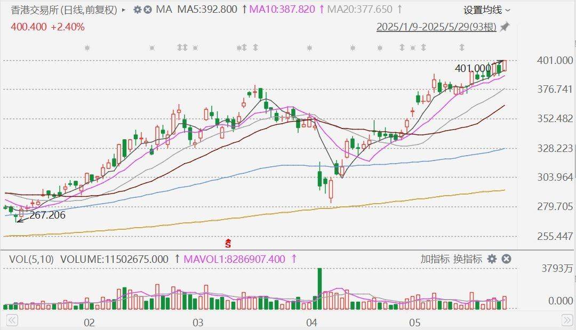Click the 换指标 button
Image resolution: width=576 pixels, height=330 pixels.
468,259
